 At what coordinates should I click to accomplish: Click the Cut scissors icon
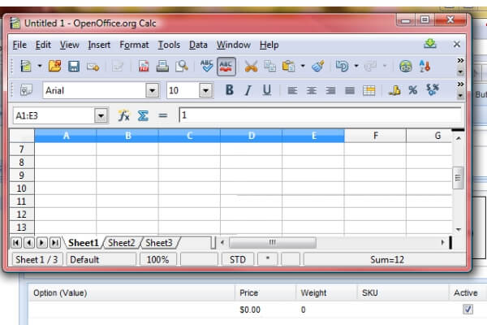click(x=251, y=67)
